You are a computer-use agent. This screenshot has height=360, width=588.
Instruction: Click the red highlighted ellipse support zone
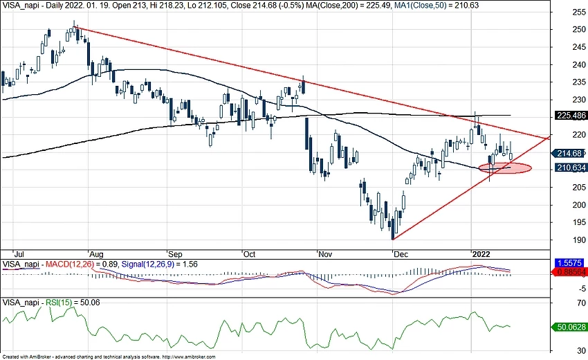pos(505,168)
